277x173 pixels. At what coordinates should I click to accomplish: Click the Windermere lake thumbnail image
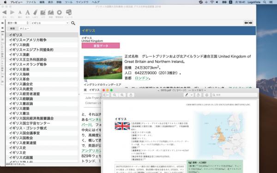click(103, 67)
